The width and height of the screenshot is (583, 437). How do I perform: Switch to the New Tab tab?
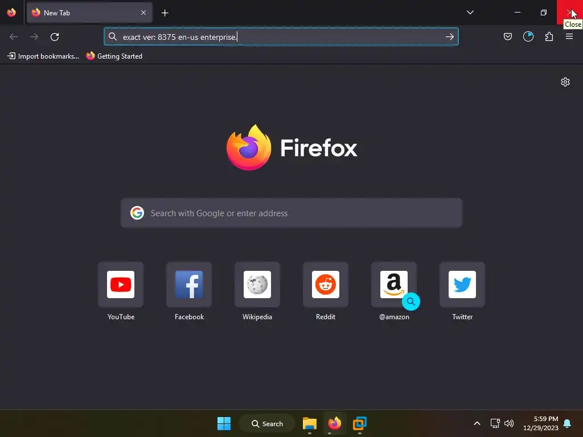coord(89,13)
